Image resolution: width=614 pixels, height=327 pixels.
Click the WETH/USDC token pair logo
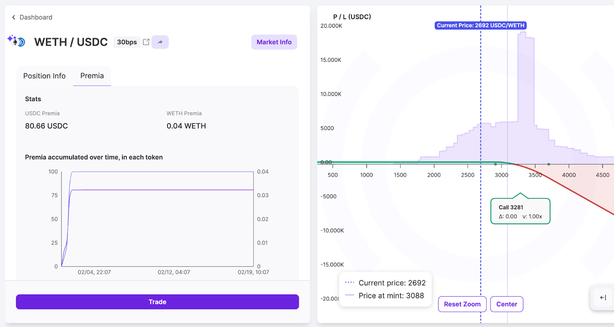tap(17, 41)
